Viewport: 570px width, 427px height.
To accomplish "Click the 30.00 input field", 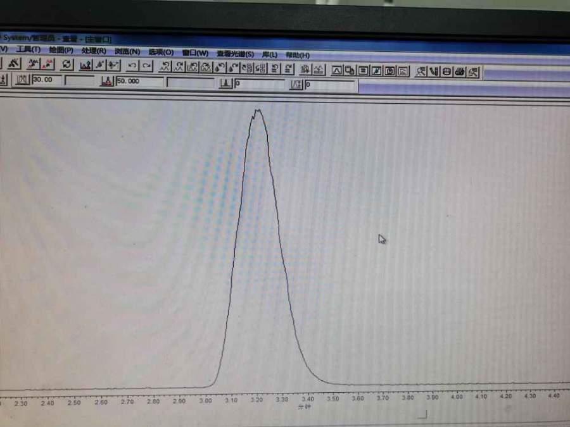I will [47, 80].
